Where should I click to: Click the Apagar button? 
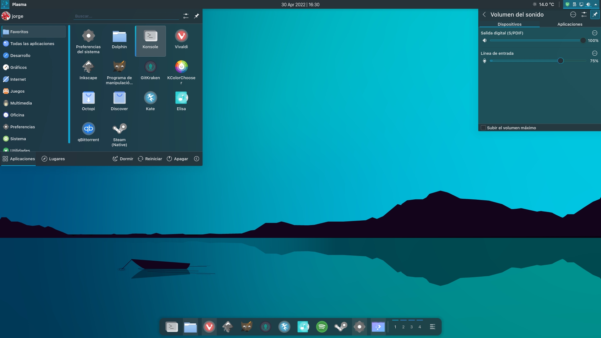point(177,159)
